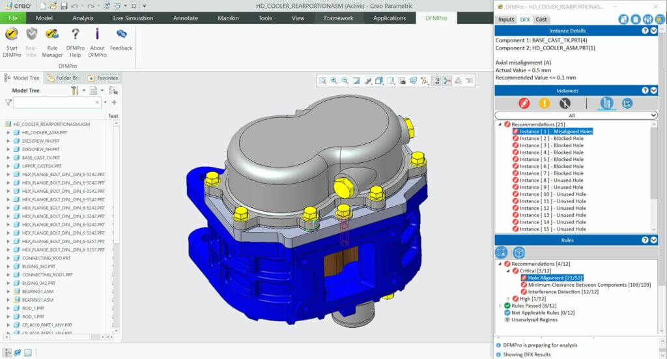
Task: Click the Repaint icon in graphics toolbar
Action: pyautogui.click(x=356, y=80)
